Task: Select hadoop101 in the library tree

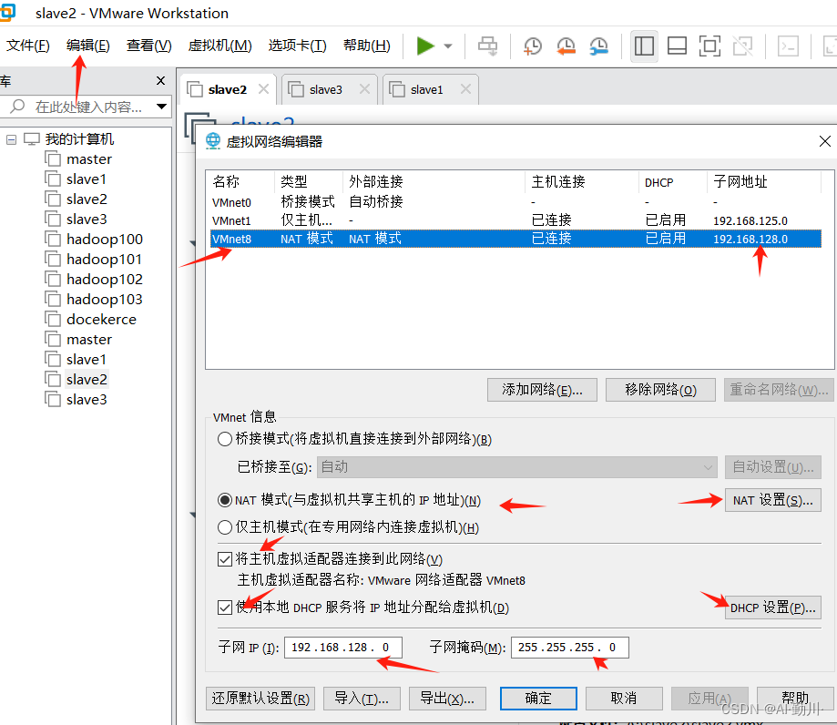Action: pos(104,260)
